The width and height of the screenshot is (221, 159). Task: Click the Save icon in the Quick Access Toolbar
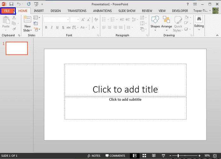coord(11,4)
